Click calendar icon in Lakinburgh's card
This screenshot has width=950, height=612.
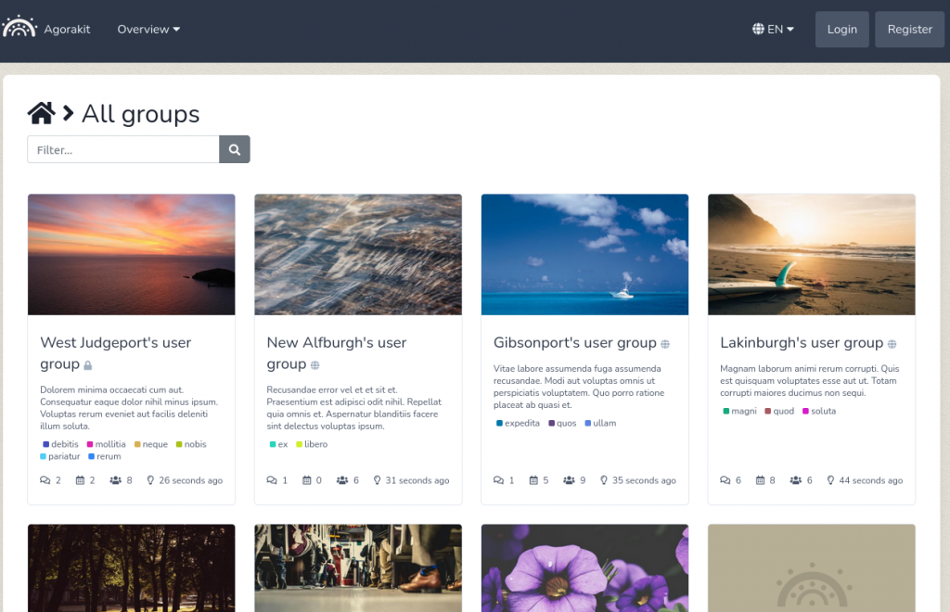pyautogui.click(x=760, y=480)
